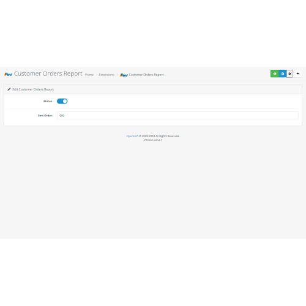Click the Sort Order field label
Screen dimensions: 306x306
click(x=45, y=116)
